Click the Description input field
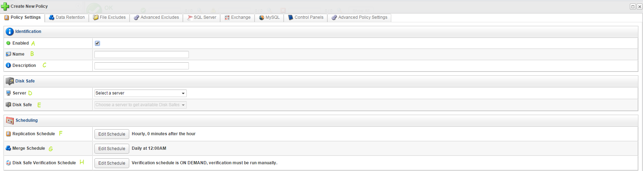Viewport: 643px width, 171px height. (x=141, y=66)
